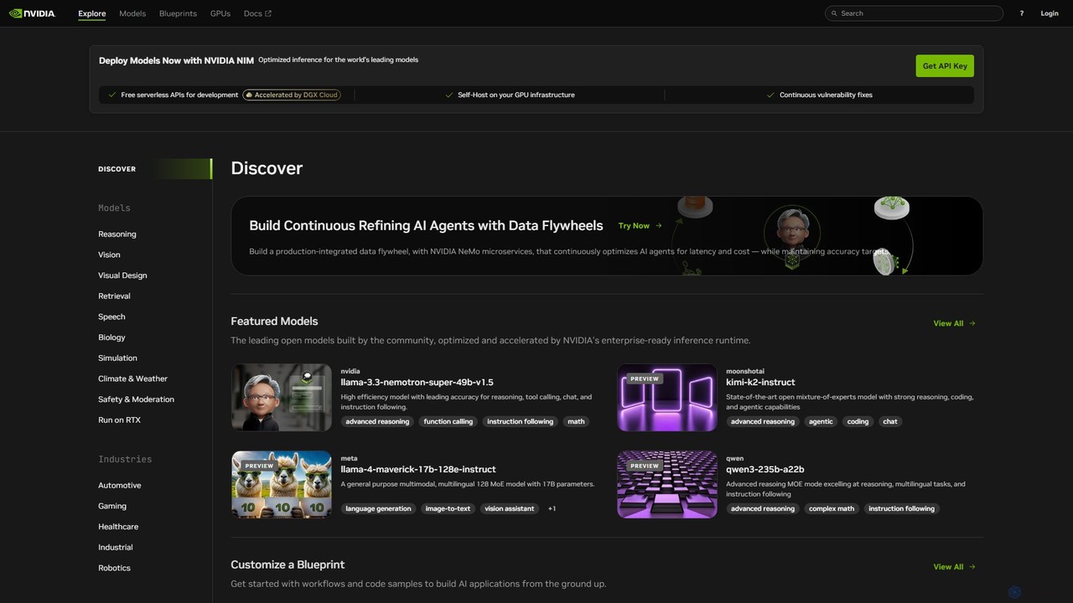Select Simulation category

tap(117, 358)
